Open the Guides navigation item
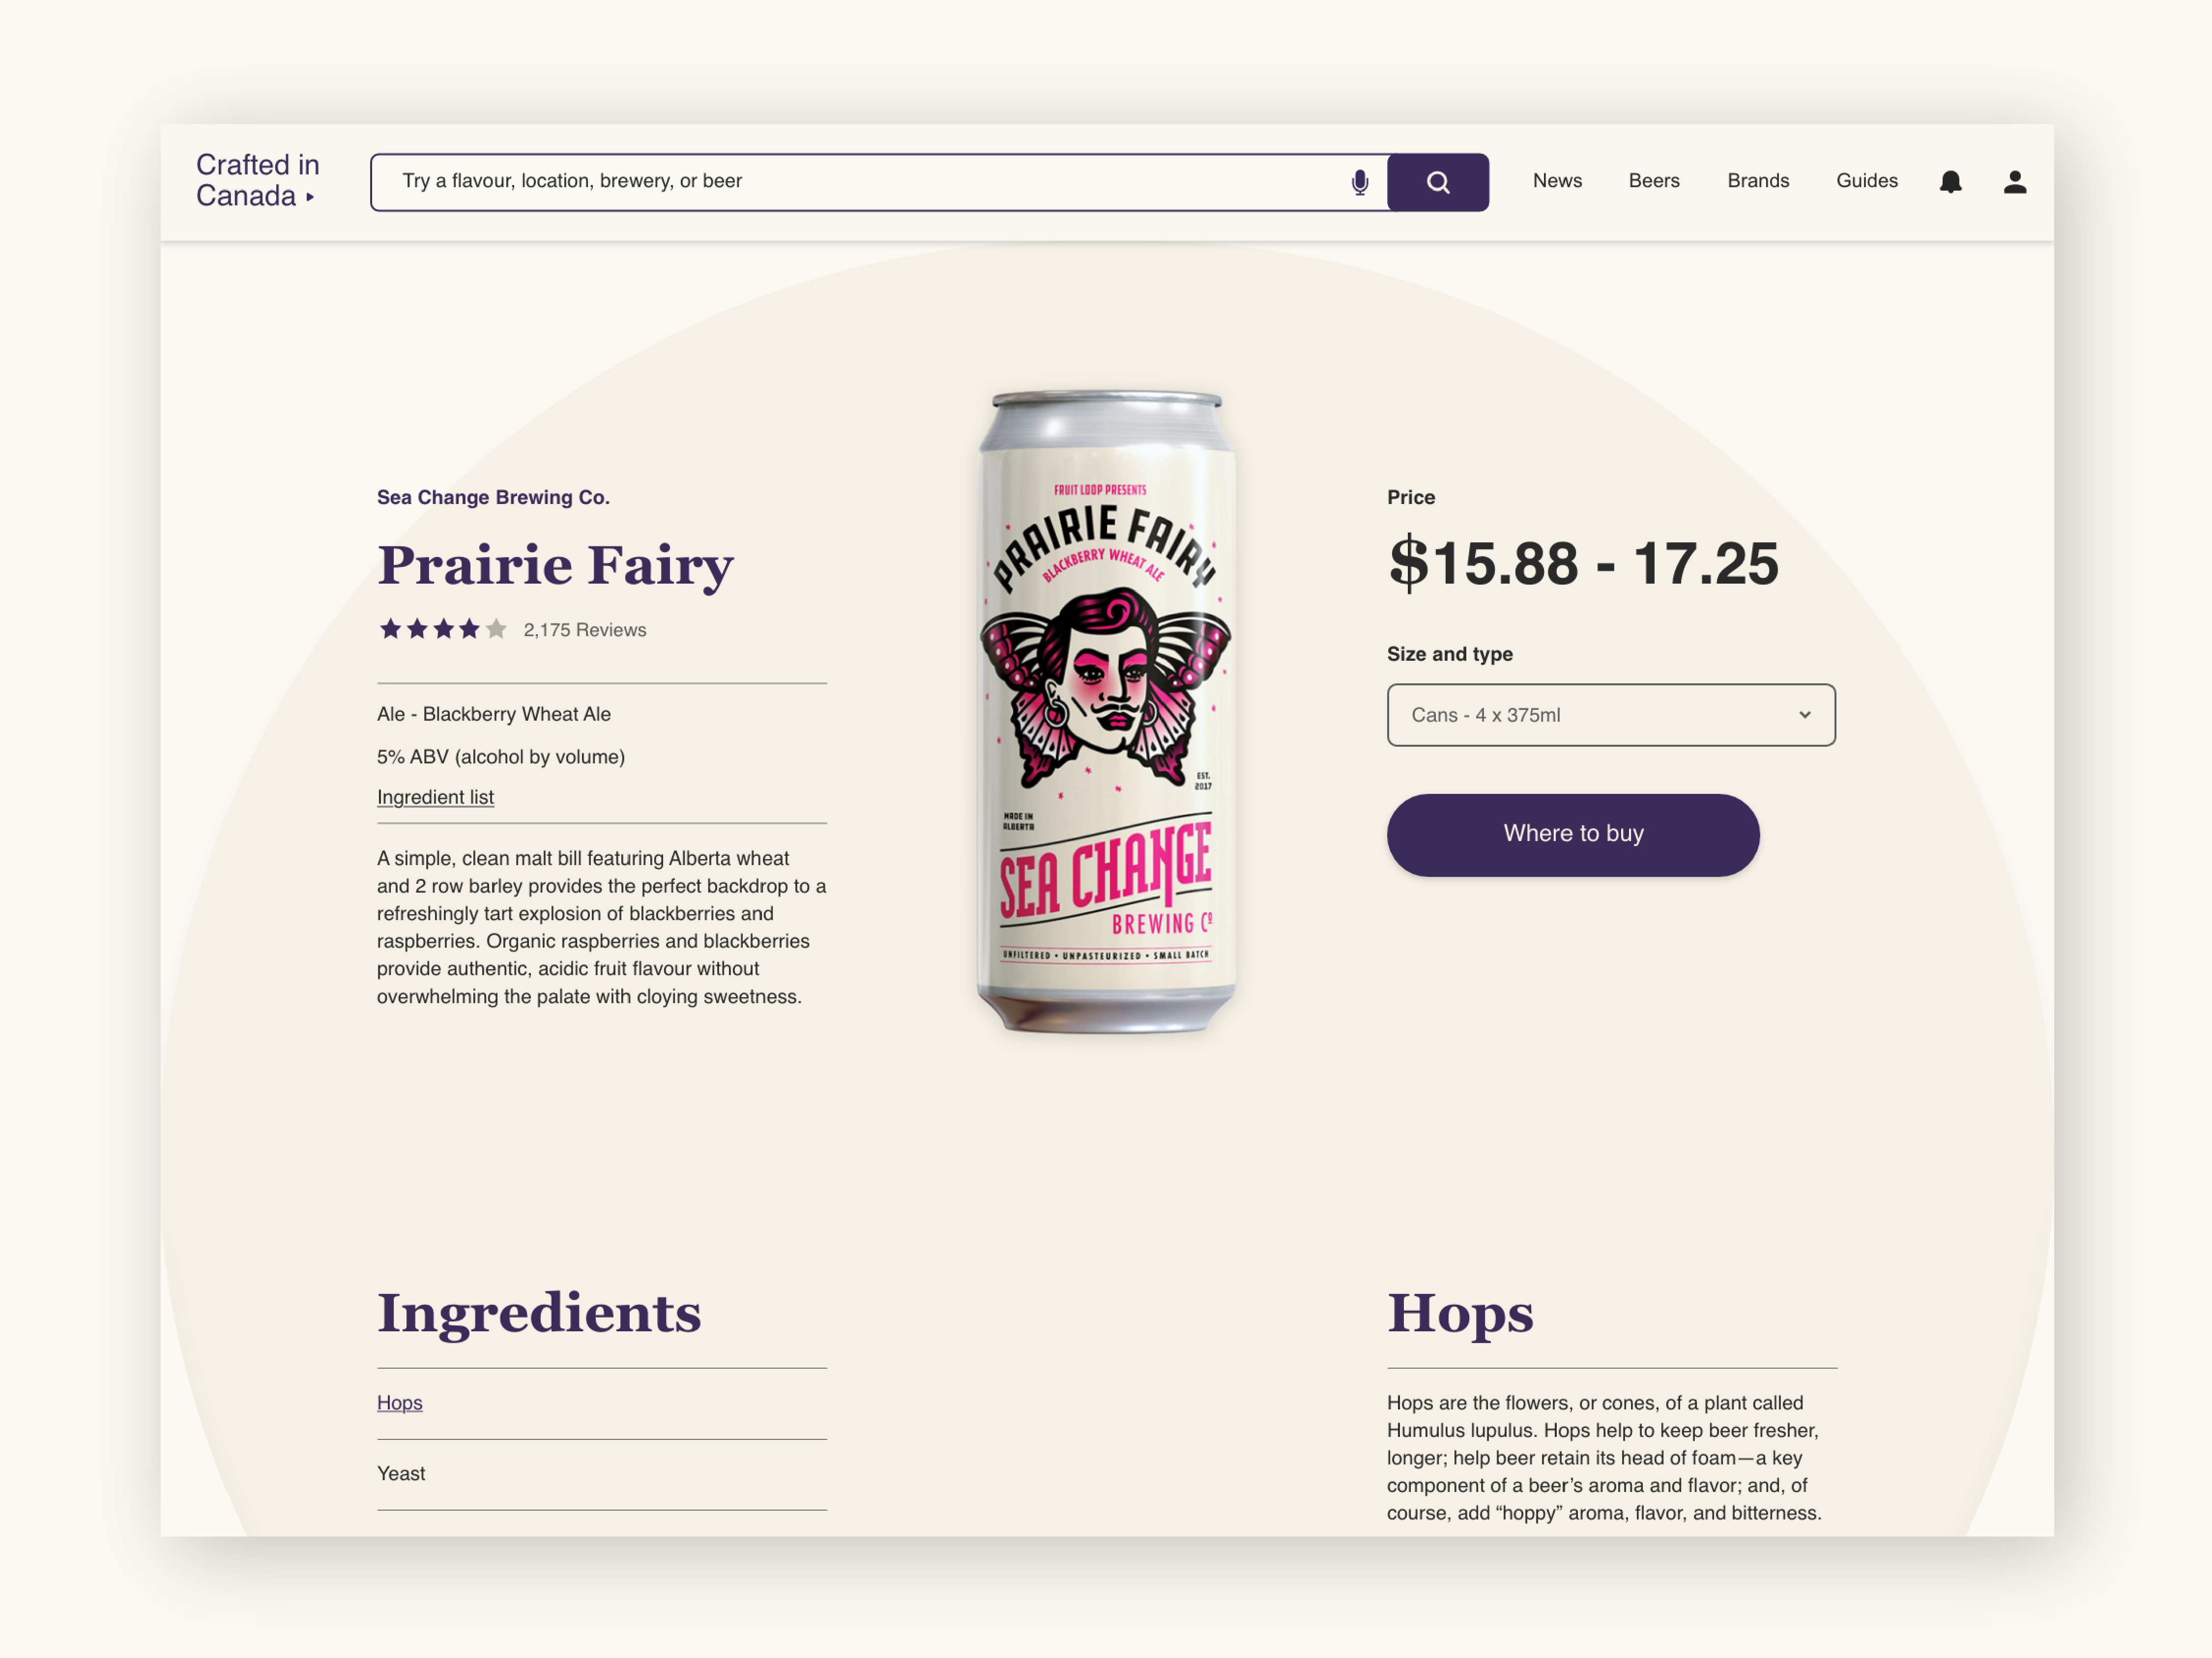 (x=1866, y=181)
